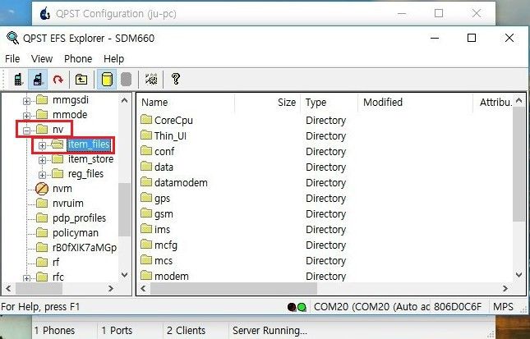Expand the mmgsdi tree node
Screen dimensions: 530x339
point(26,101)
